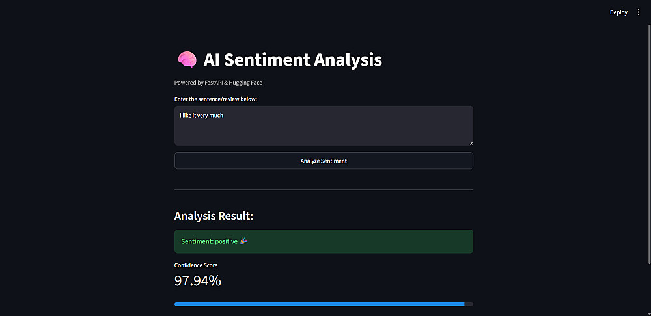The height and width of the screenshot is (316, 651).
Task: Click the bold 'Sentiment:' label
Action: pyautogui.click(x=197, y=241)
